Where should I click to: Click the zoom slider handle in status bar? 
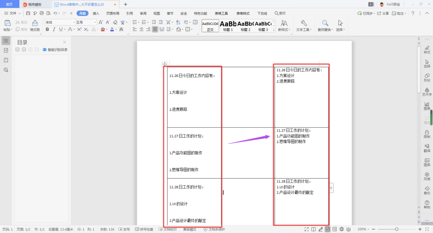click(x=397, y=229)
